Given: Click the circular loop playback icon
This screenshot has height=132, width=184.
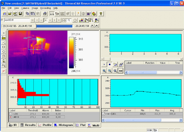Looking at the screenshot, I should [75, 20].
